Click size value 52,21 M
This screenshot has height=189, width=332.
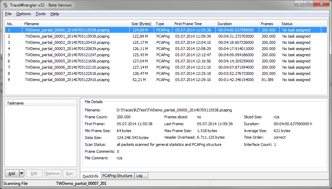click(x=139, y=80)
